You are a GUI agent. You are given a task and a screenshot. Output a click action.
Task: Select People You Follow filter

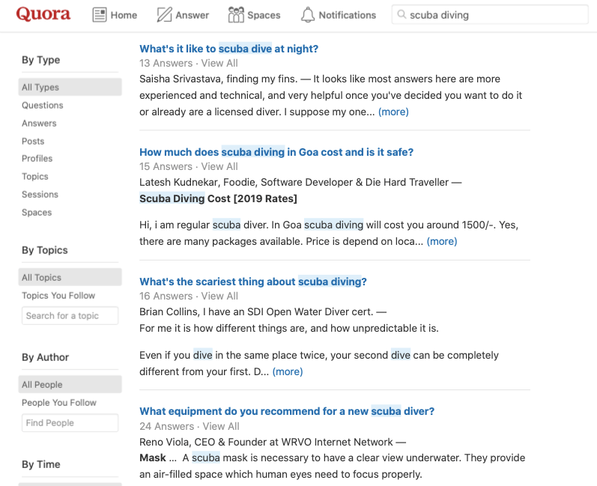tap(59, 403)
